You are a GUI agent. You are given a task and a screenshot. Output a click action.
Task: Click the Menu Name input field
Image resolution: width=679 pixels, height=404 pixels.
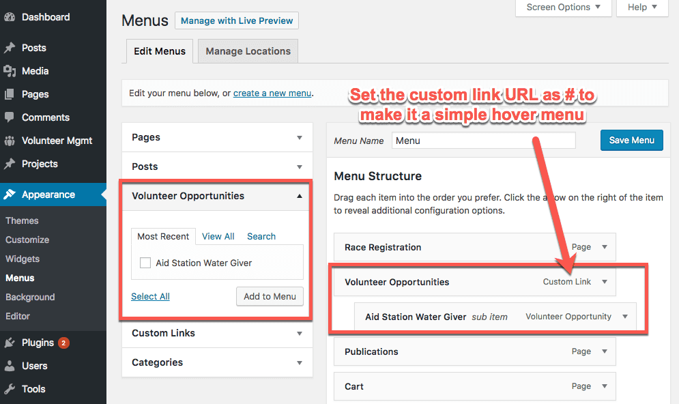click(483, 141)
